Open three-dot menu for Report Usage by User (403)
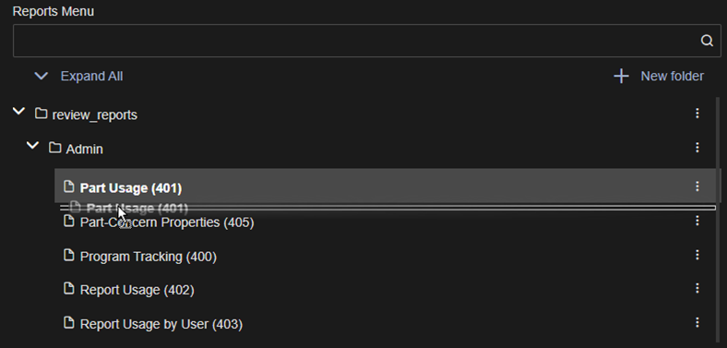The image size is (727, 348). (697, 322)
